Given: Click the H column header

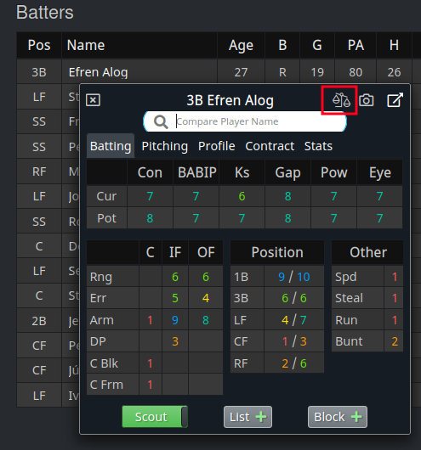Looking at the screenshot, I should [x=394, y=45].
